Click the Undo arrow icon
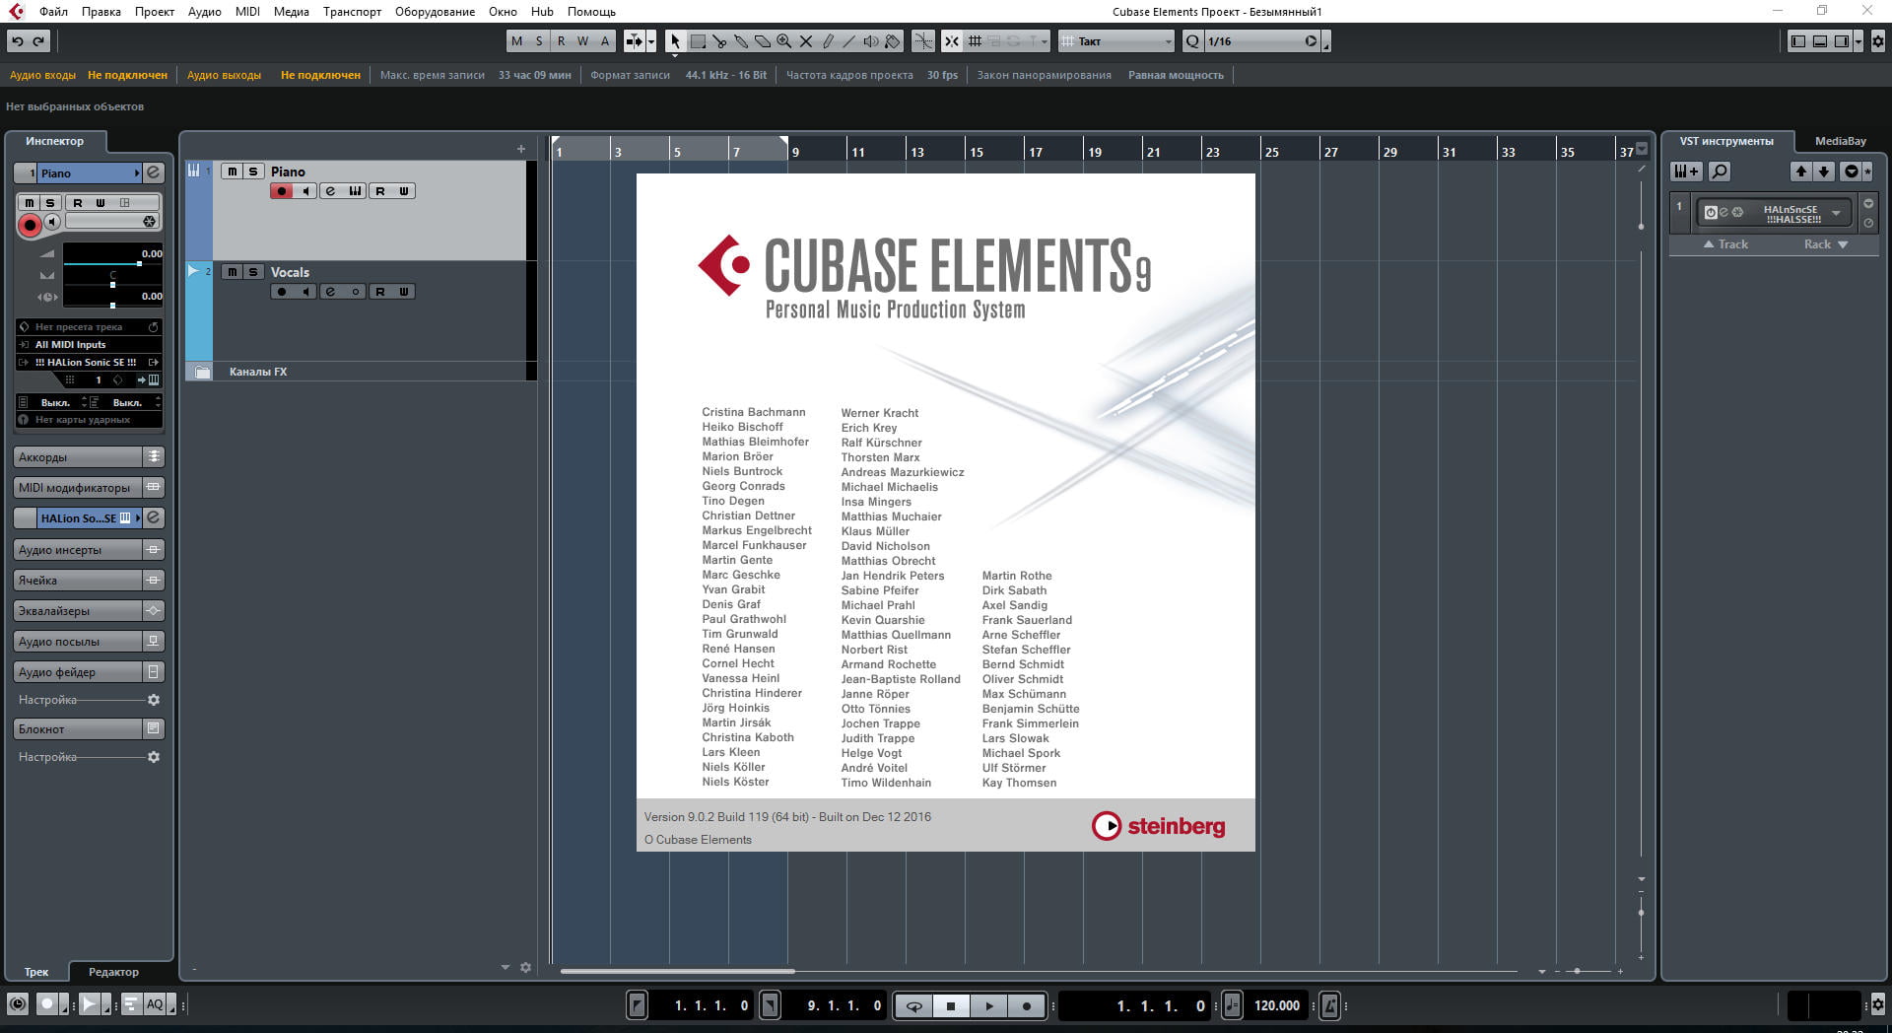Image resolution: width=1892 pixels, height=1033 pixels. (17, 41)
